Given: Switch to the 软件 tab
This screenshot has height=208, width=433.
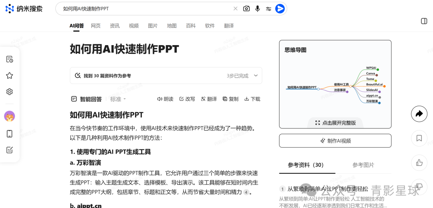Looking at the screenshot, I should click(210, 26).
